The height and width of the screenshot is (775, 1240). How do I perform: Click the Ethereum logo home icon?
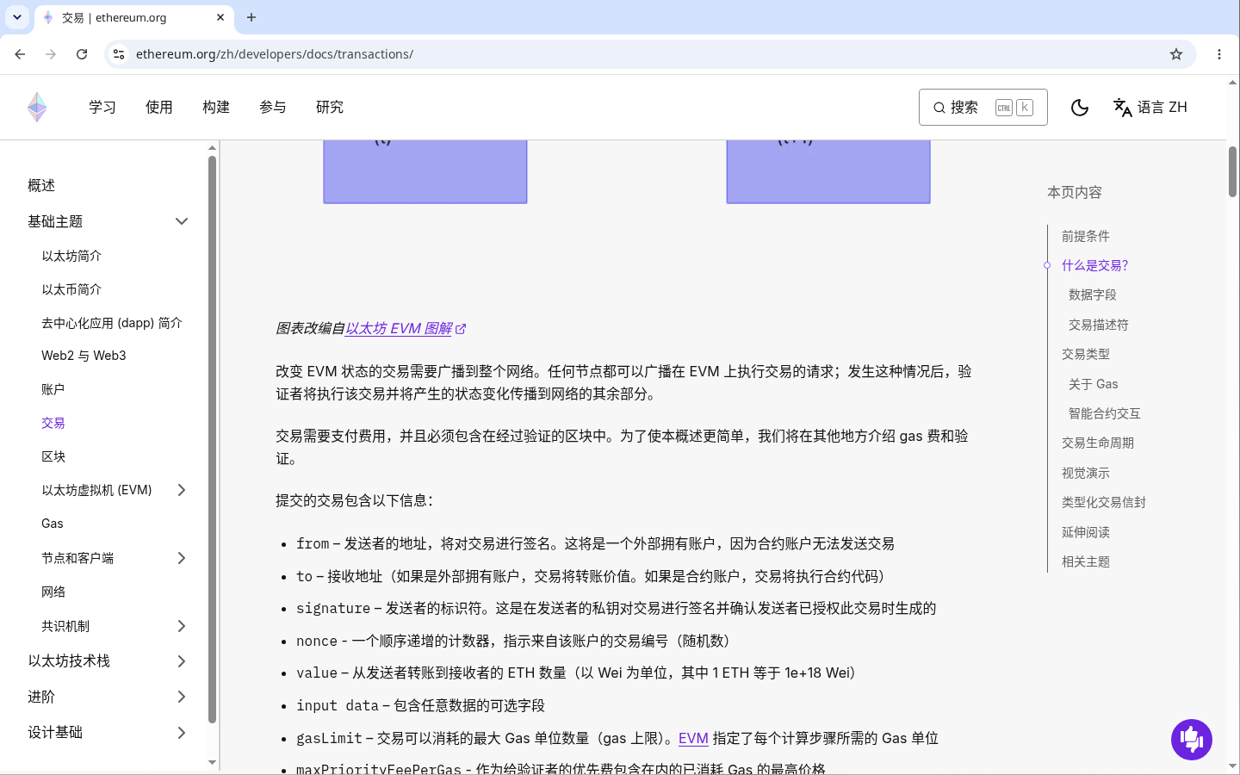(37, 107)
